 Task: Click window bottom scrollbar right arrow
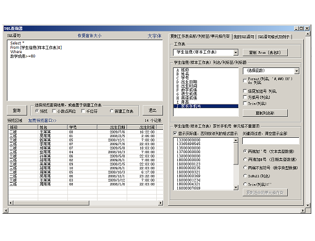pyautogui.click(x=303, y=211)
